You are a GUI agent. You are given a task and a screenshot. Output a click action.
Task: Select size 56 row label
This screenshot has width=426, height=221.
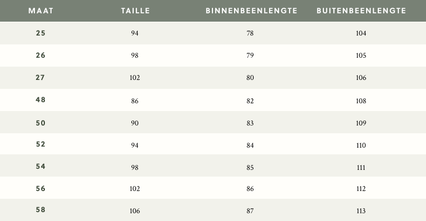40,189
